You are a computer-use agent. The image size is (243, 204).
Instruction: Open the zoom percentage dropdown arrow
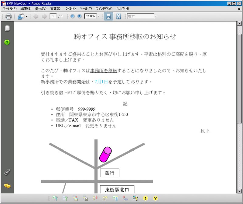click(98, 16)
